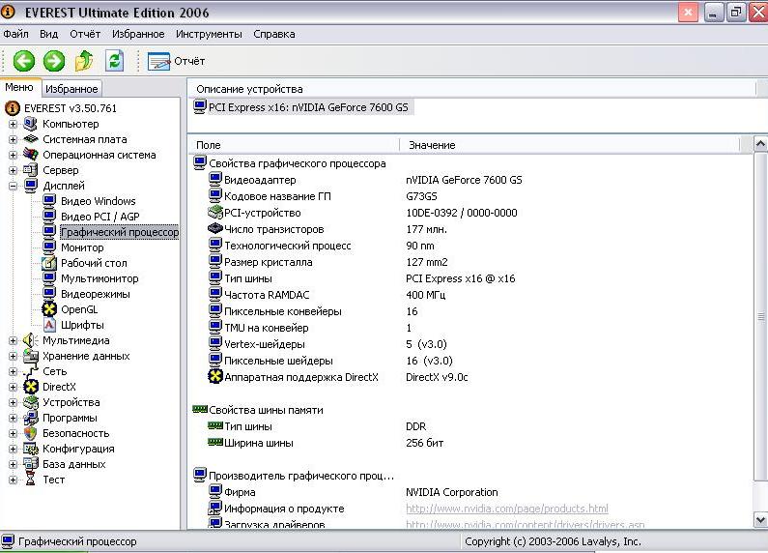Image resolution: width=768 pixels, height=553 pixels.
Task: Click the scrollbar down arrow in details pane
Action: [760, 520]
